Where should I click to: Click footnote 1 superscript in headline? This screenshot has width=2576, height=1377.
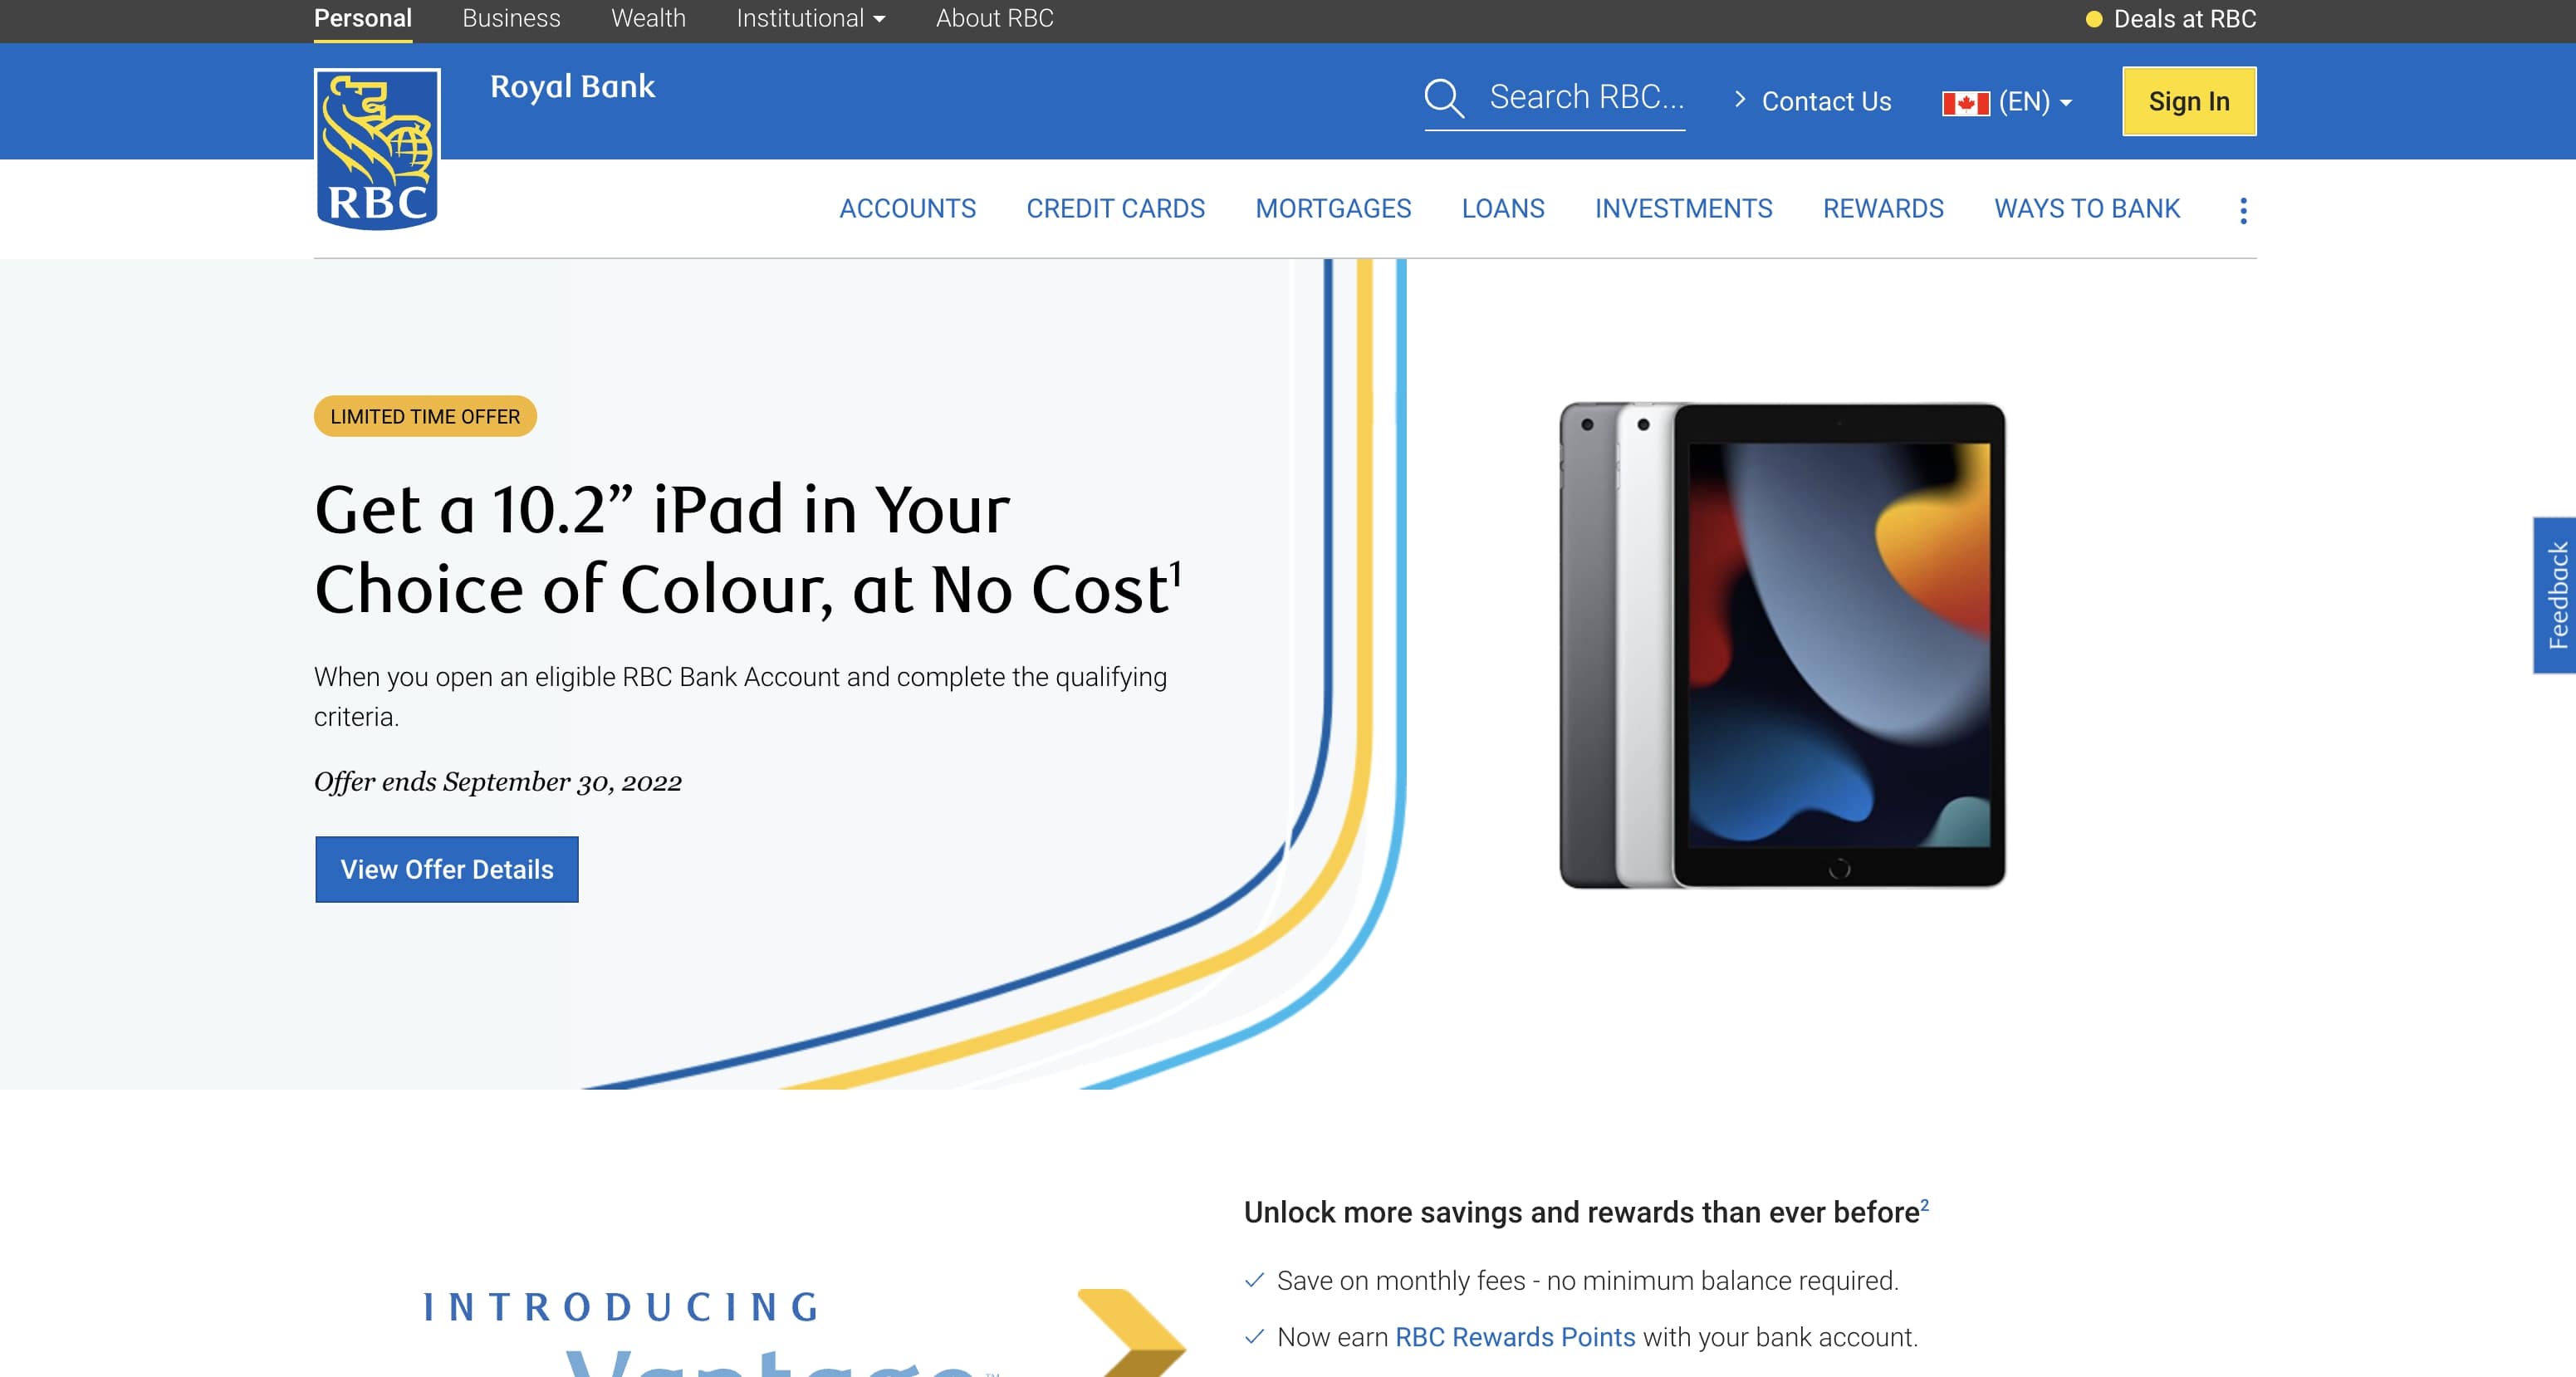pos(1176,574)
